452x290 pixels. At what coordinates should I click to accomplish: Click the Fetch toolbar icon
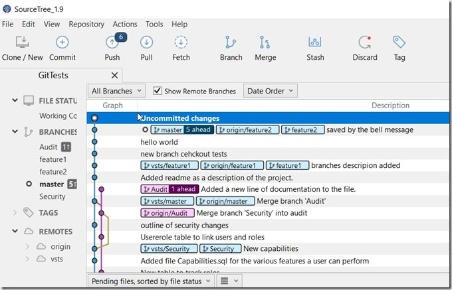[x=181, y=42]
